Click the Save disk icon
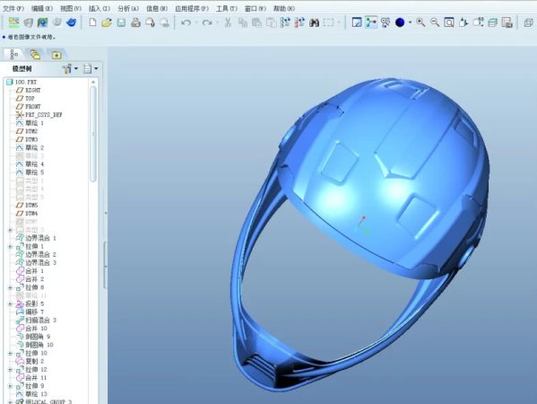The width and height of the screenshot is (537, 404). [x=121, y=22]
